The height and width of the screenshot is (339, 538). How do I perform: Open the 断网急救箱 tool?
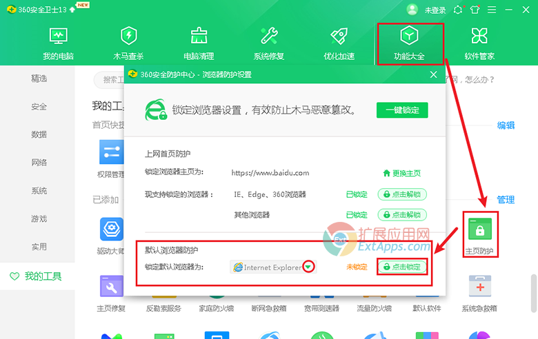[x=269, y=308]
